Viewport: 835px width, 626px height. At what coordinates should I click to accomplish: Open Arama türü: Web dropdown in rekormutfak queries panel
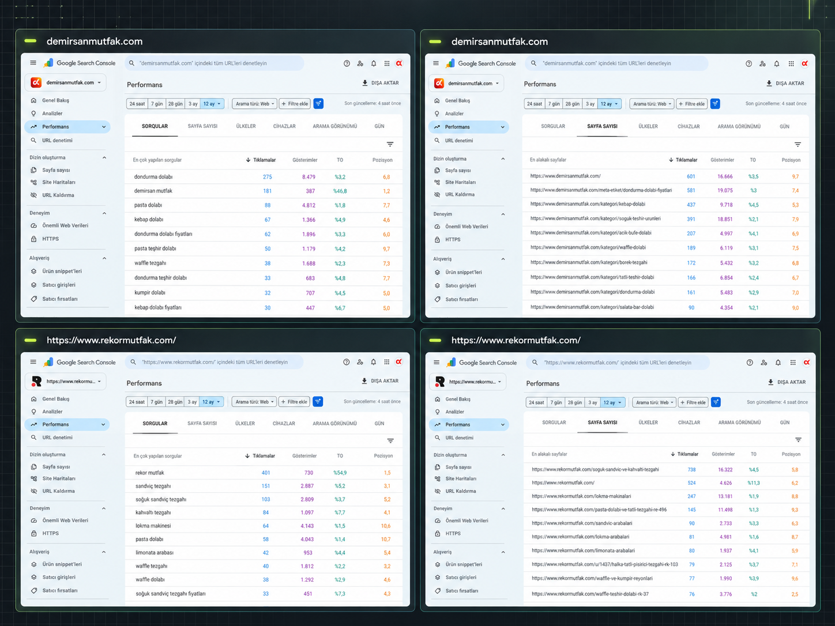(x=254, y=402)
